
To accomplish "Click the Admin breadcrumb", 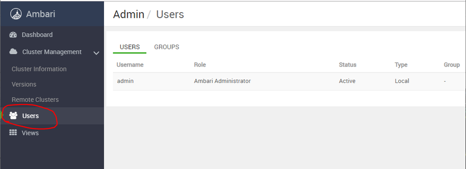I will pyautogui.click(x=129, y=14).
